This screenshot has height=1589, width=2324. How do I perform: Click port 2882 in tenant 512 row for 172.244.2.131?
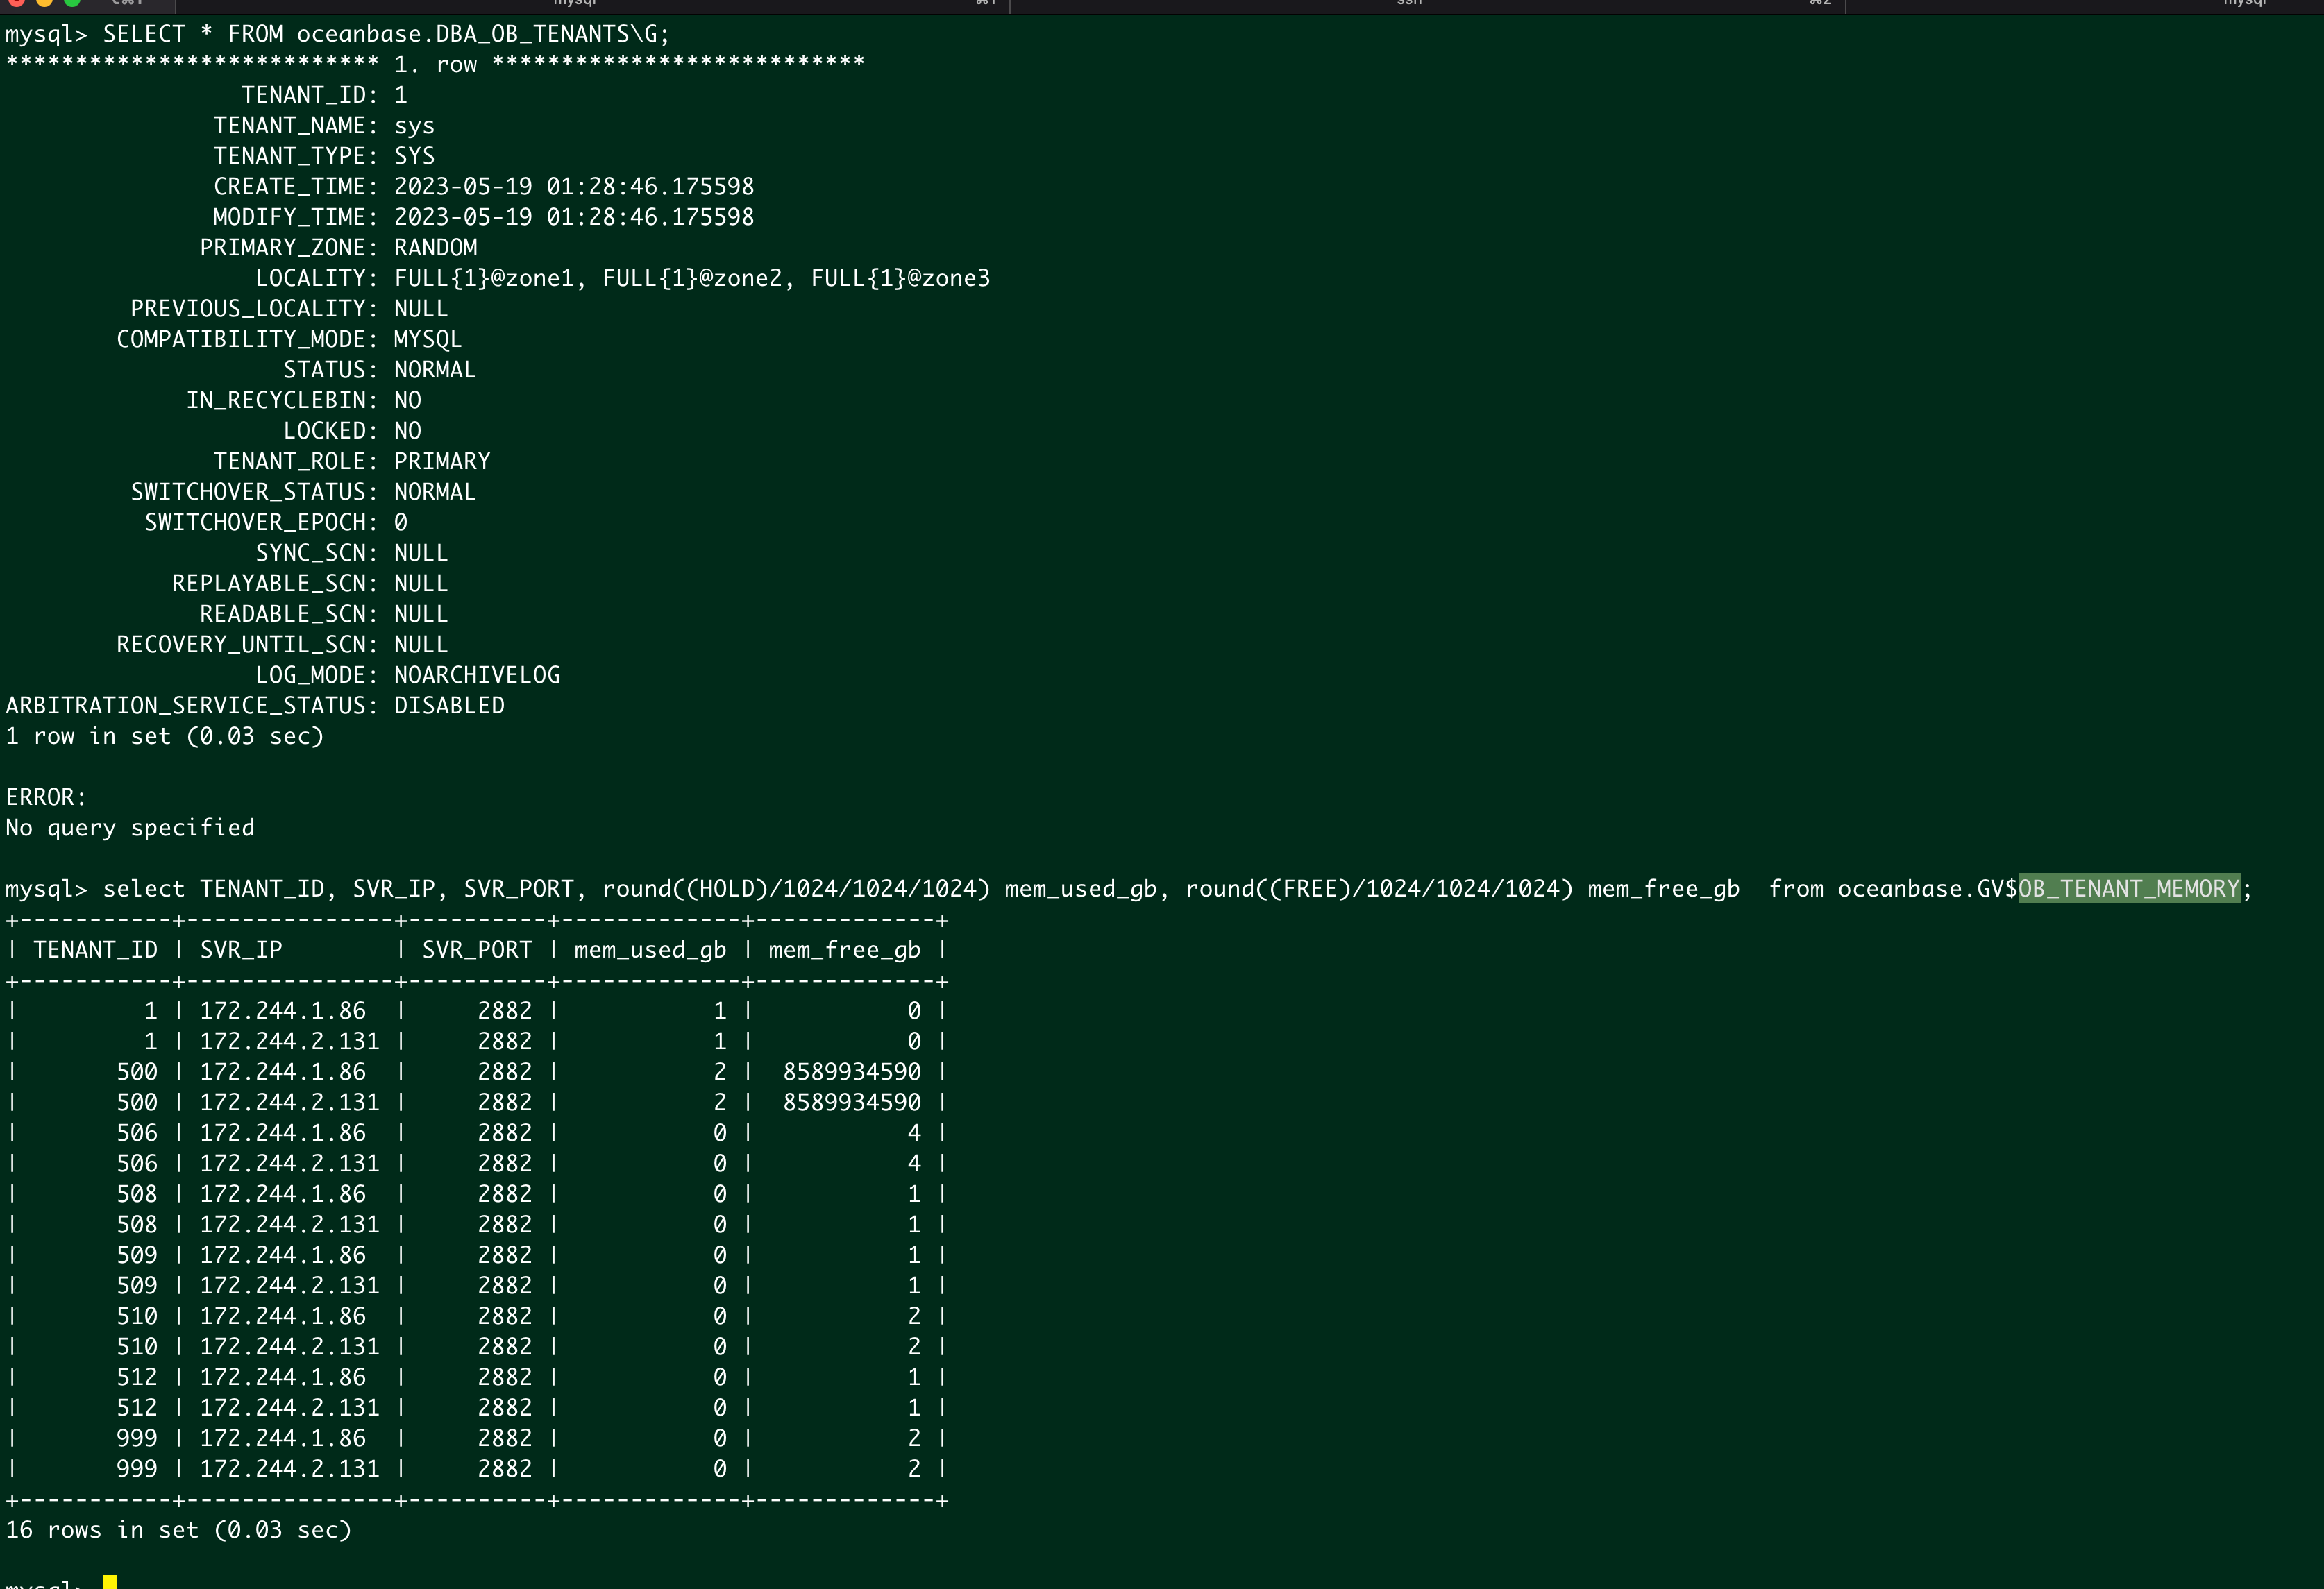click(x=505, y=1407)
